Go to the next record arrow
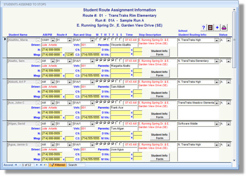The height and width of the screenshot is (176, 246). tap(37, 165)
